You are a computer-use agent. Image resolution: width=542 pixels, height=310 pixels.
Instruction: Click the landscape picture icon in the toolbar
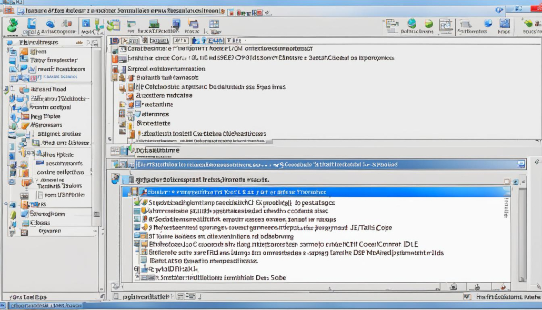(154, 24)
